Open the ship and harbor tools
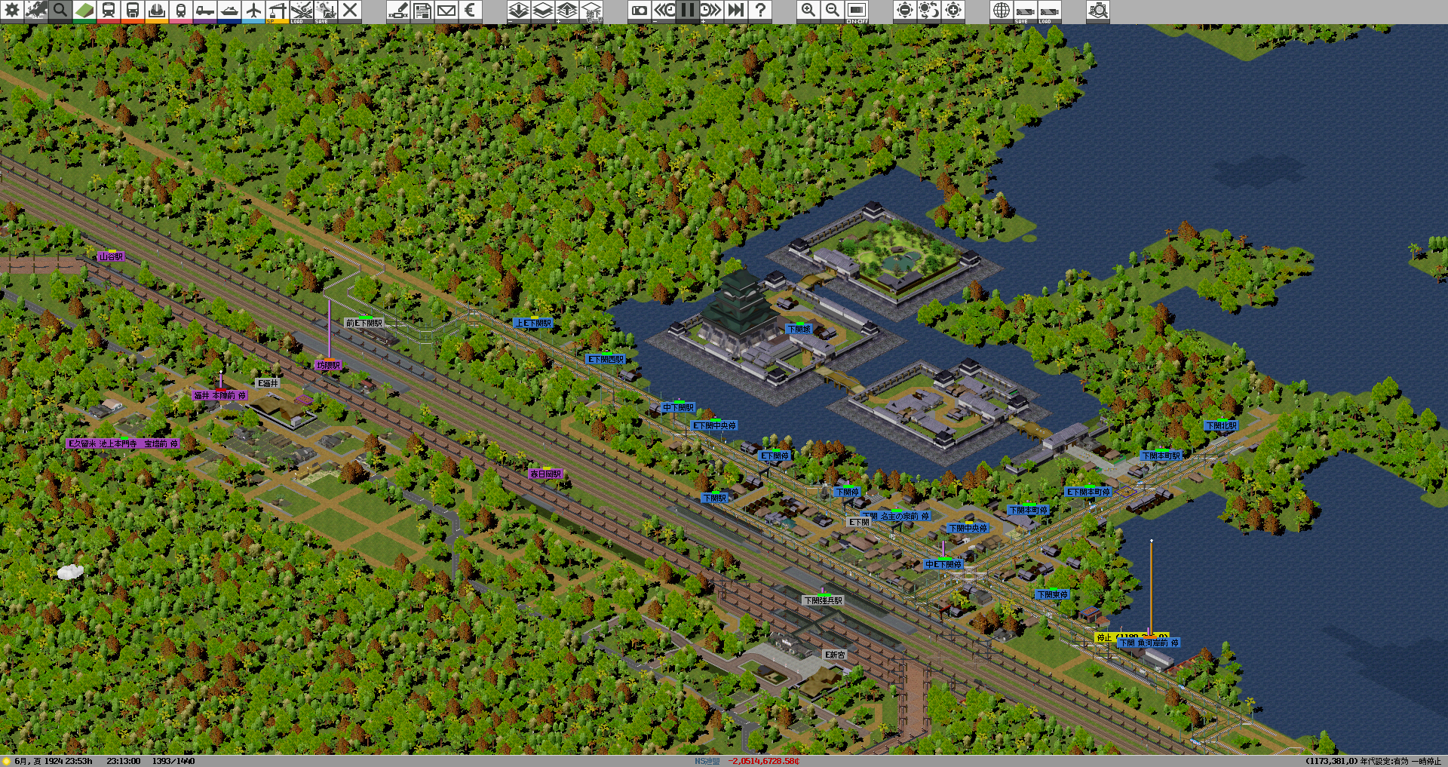1448x767 pixels. pyautogui.click(x=229, y=11)
